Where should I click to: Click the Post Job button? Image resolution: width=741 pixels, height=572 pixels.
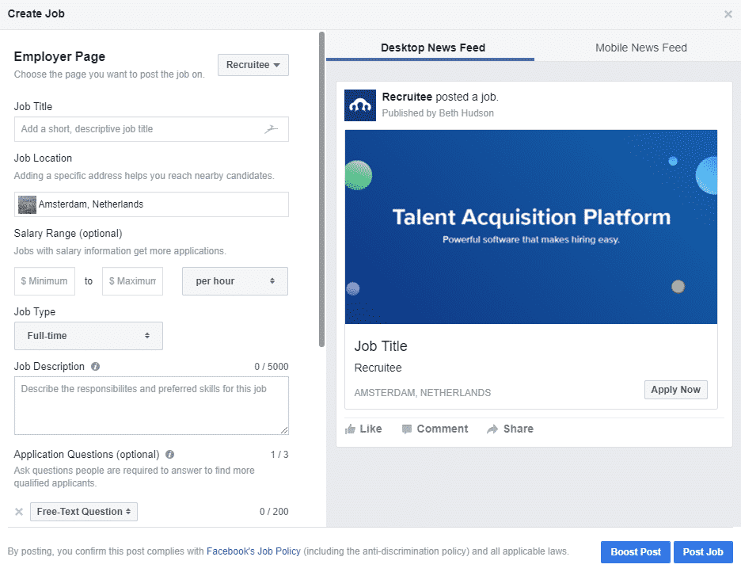click(703, 551)
